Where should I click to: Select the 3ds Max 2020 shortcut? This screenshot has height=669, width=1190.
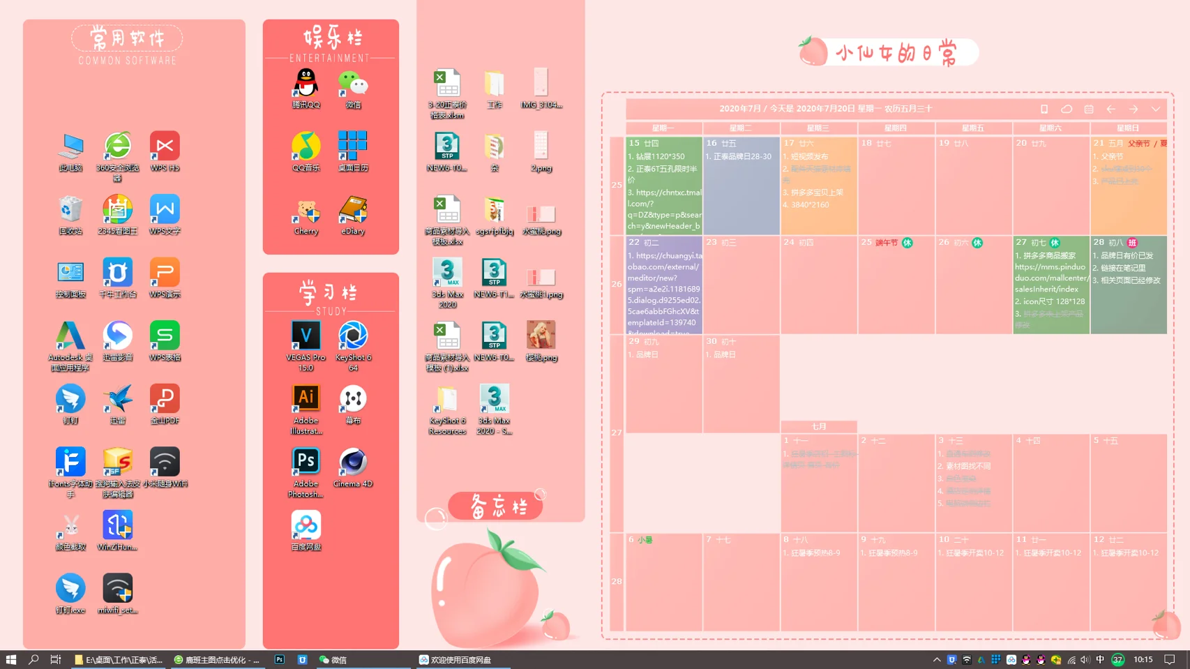point(447,283)
